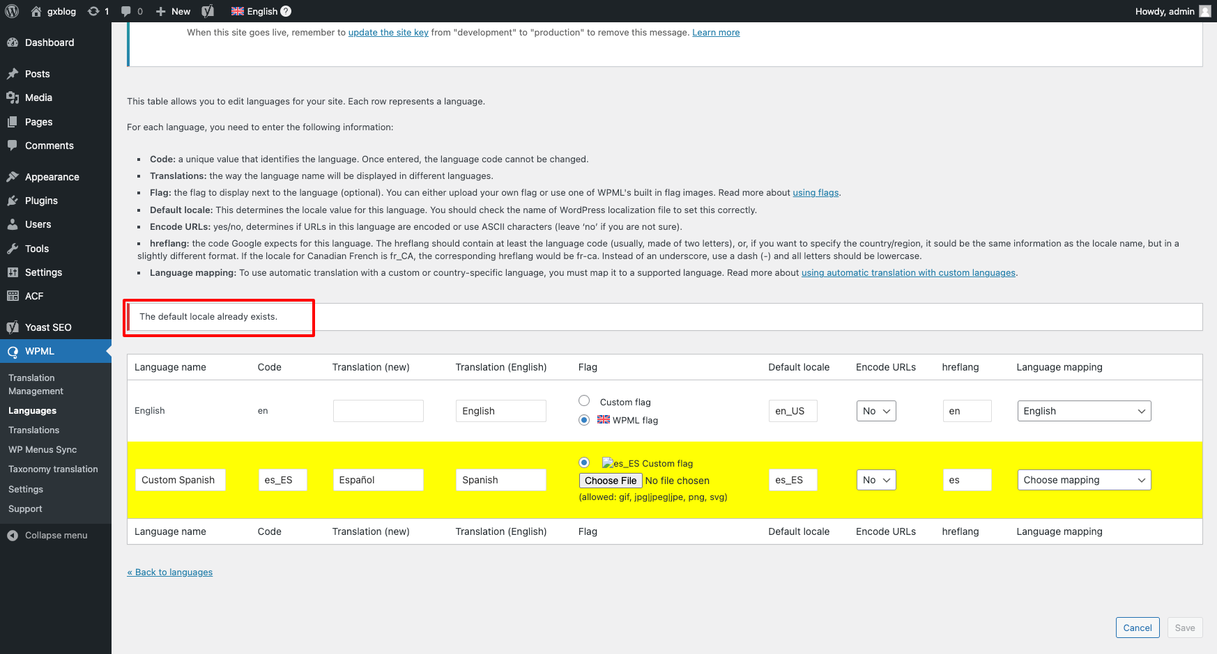Click the Cancel button

point(1138,628)
